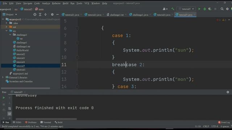Open the Terminal tool window
Viewport: 232px width, 130px height.
coord(46,122)
